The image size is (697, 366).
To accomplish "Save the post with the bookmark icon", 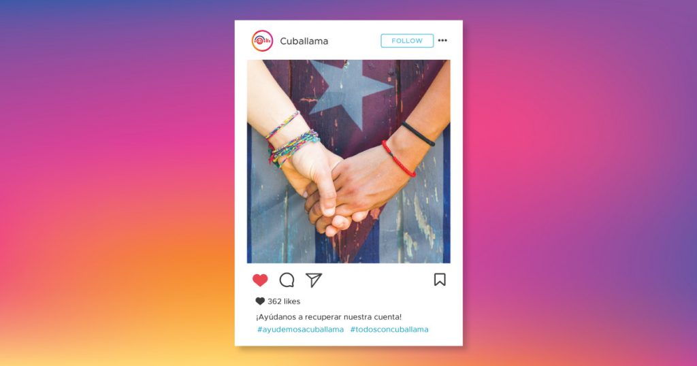I will coord(440,280).
